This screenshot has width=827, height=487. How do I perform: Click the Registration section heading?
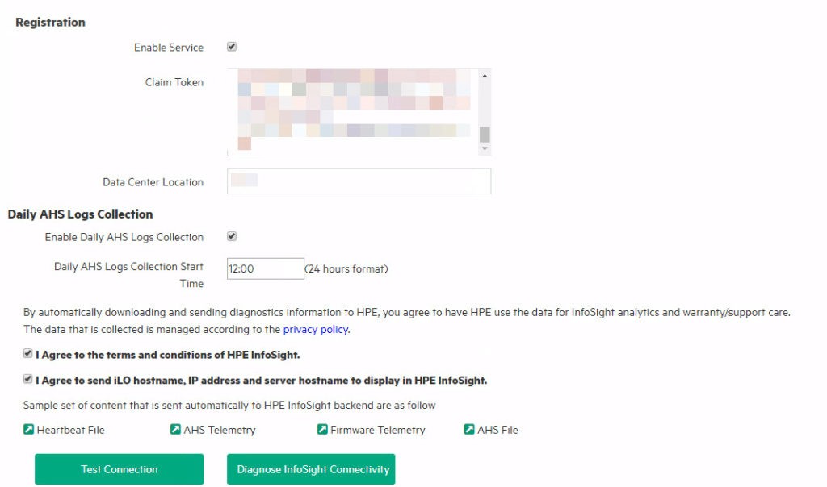[x=50, y=22]
